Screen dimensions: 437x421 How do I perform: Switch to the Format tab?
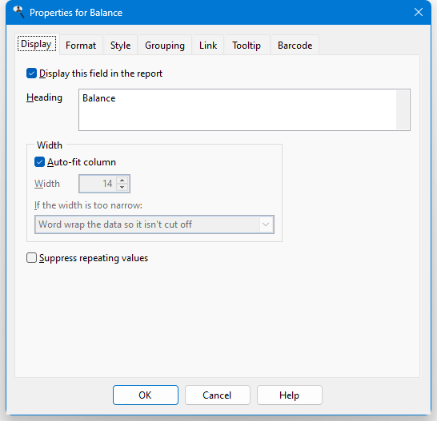tap(81, 45)
